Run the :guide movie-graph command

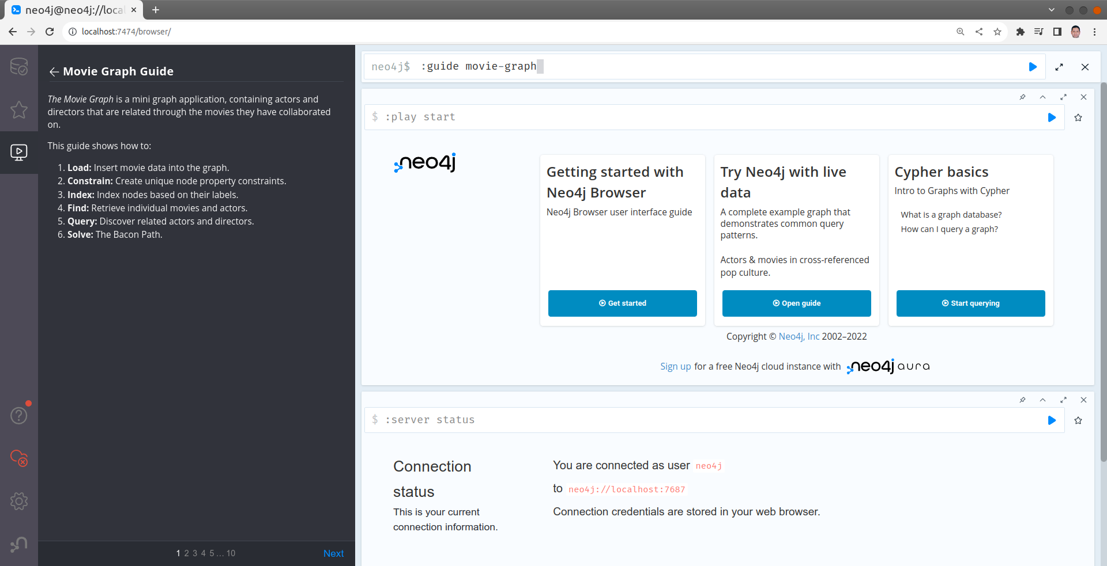1033,67
